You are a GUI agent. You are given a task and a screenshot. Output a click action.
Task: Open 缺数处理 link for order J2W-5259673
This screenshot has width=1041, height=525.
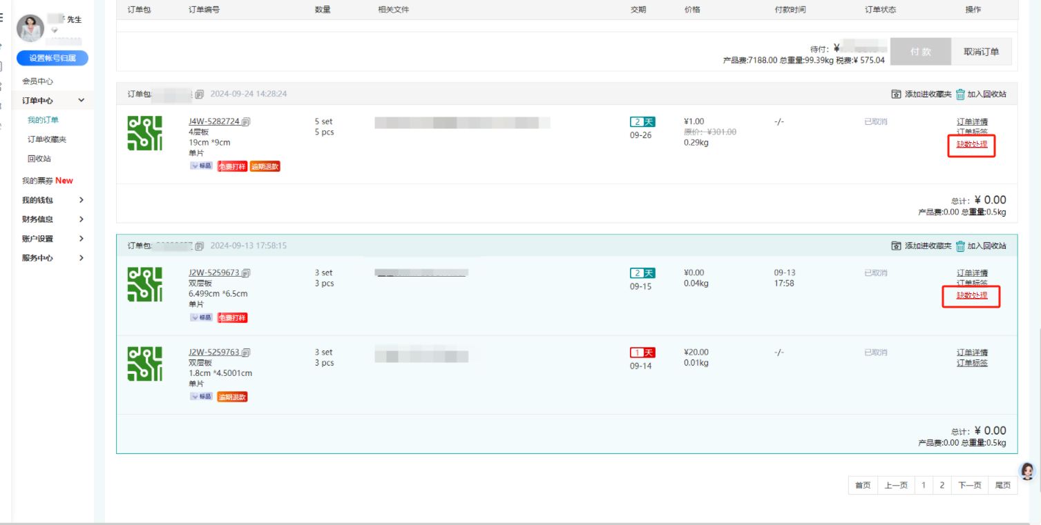972,295
